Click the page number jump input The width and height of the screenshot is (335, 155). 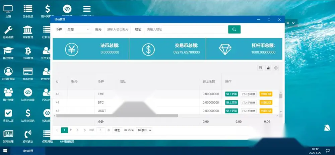101,130
